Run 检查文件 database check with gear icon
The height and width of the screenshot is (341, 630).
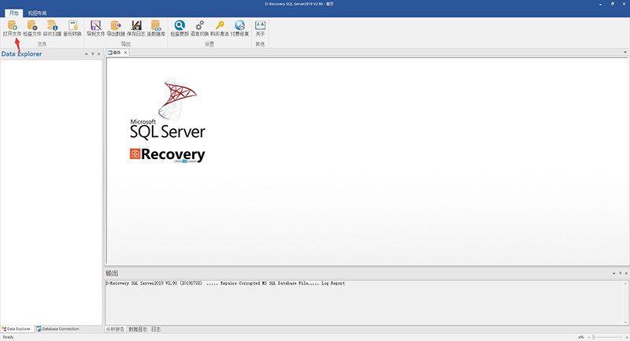click(x=32, y=28)
